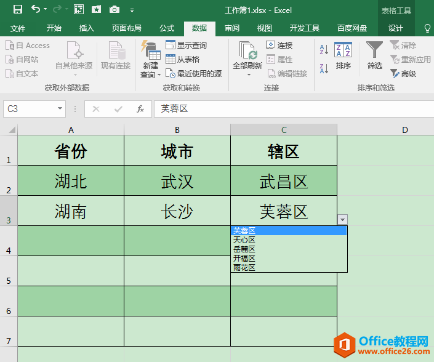This screenshot has width=434, height=362.
Task: Click 最近使用的源
Action: pos(194,74)
